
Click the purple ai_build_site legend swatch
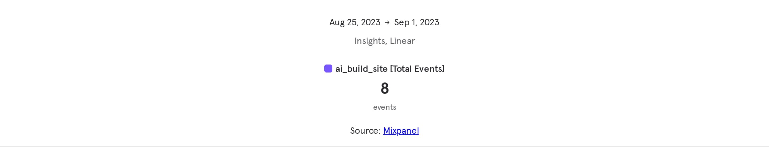point(328,69)
